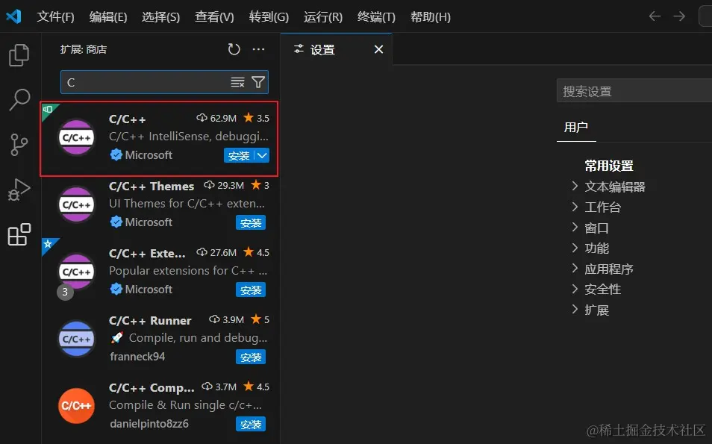Refresh the extensions marketplace list
712x444 pixels.
(x=234, y=49)
